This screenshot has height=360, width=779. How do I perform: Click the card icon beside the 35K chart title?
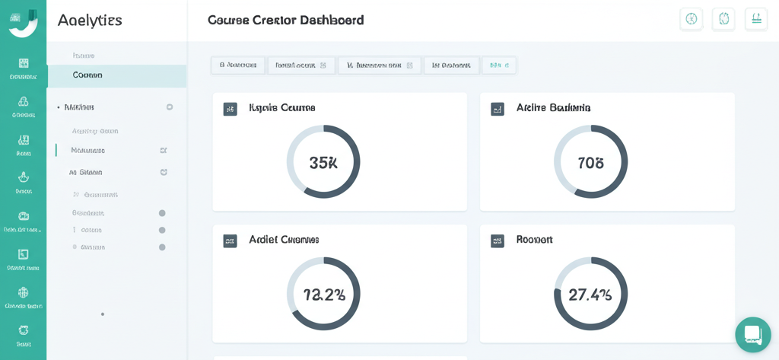click(230, 109)
